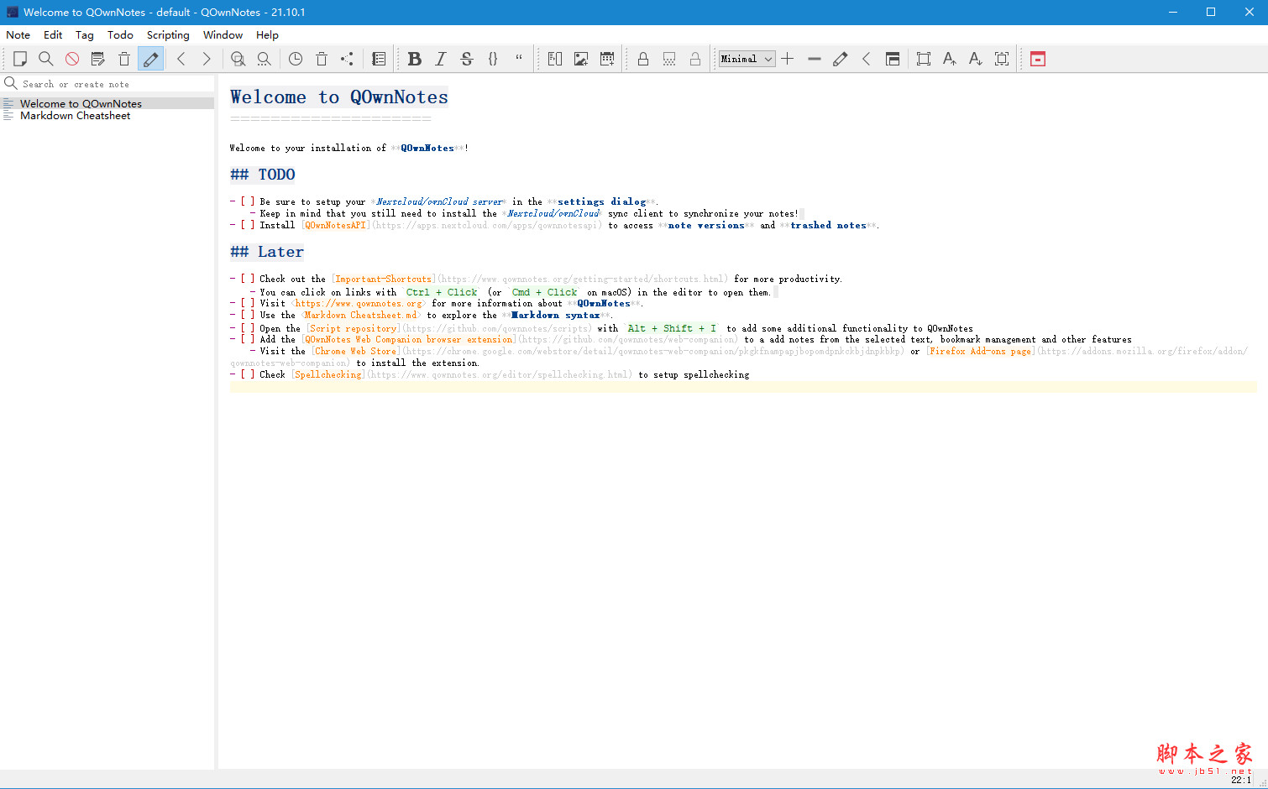
Task: Click the ## TODO heading
Action: [263, 175]
